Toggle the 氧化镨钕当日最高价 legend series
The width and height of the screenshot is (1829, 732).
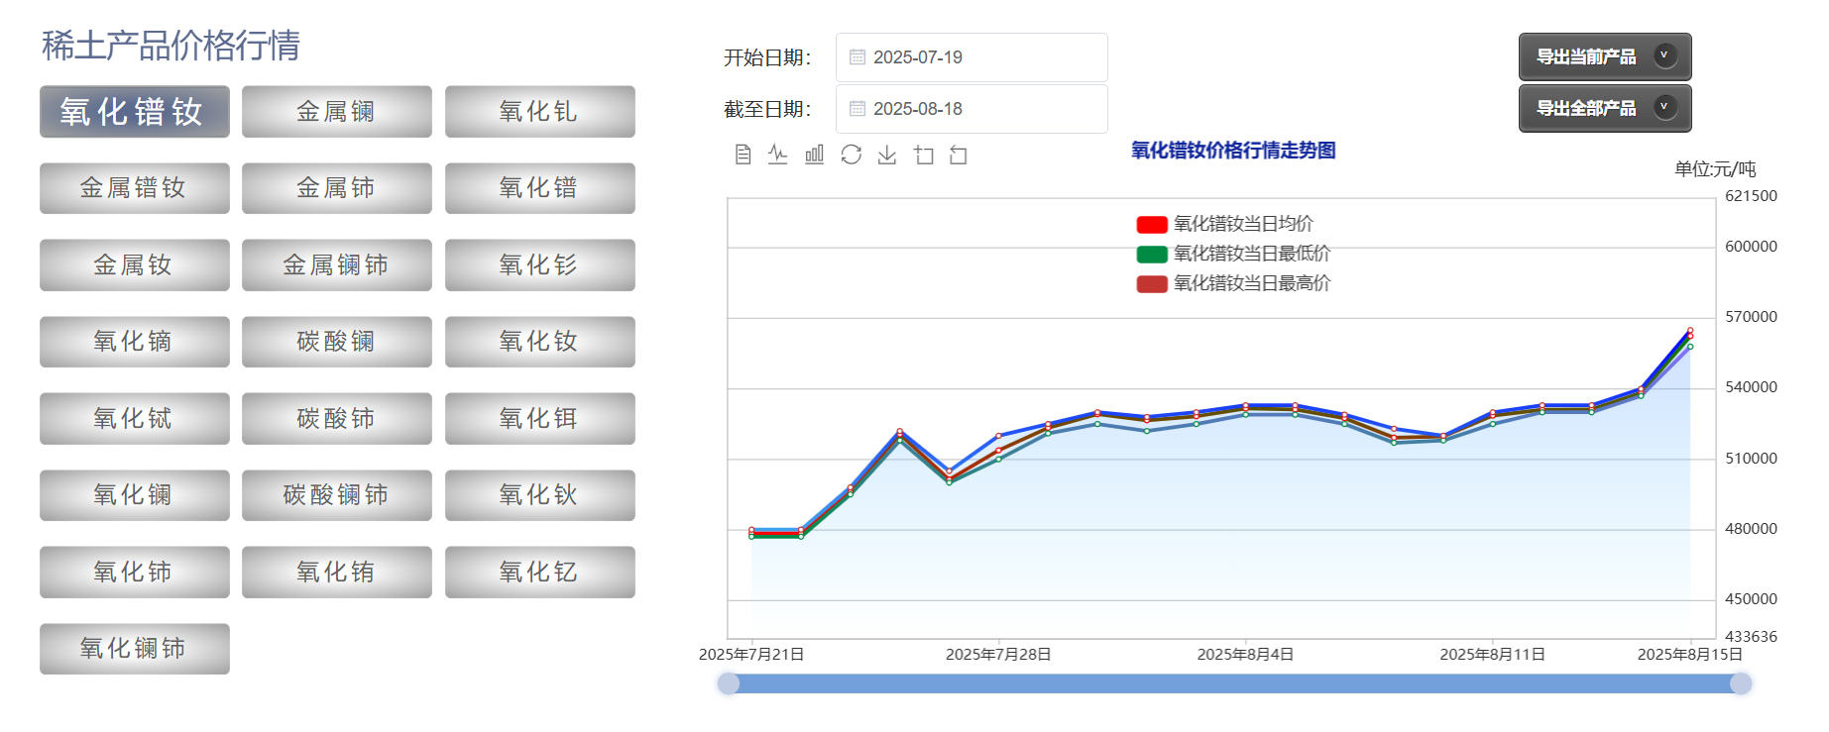pyautogui.click(x=1233, y=283)
